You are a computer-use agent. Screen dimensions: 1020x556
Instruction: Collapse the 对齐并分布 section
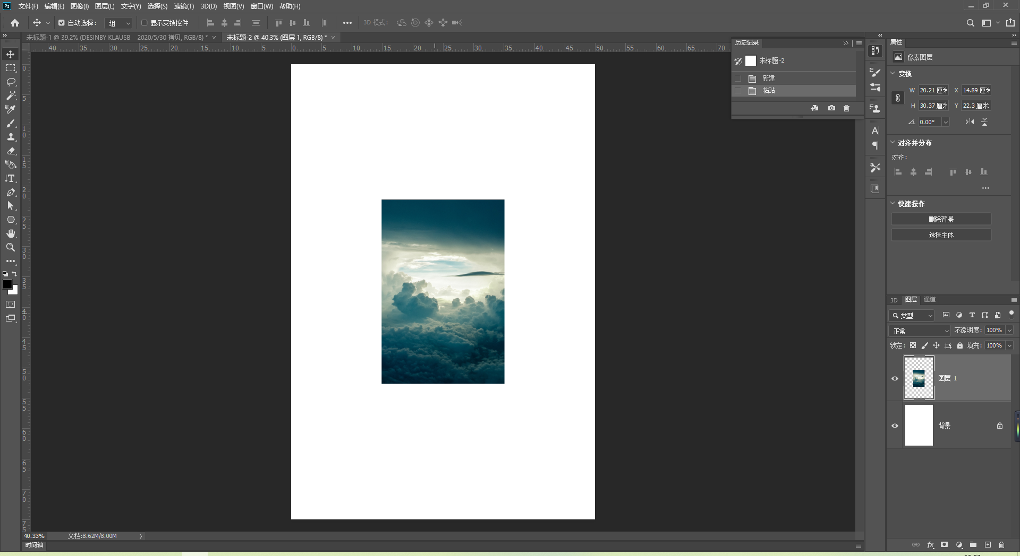[x=893, y=142]
